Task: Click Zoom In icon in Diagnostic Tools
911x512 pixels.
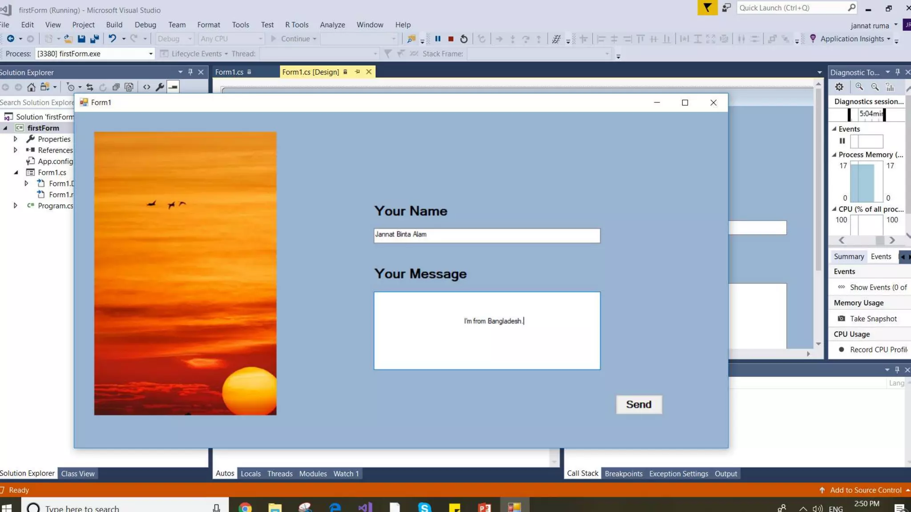Action: pos(859,87)
